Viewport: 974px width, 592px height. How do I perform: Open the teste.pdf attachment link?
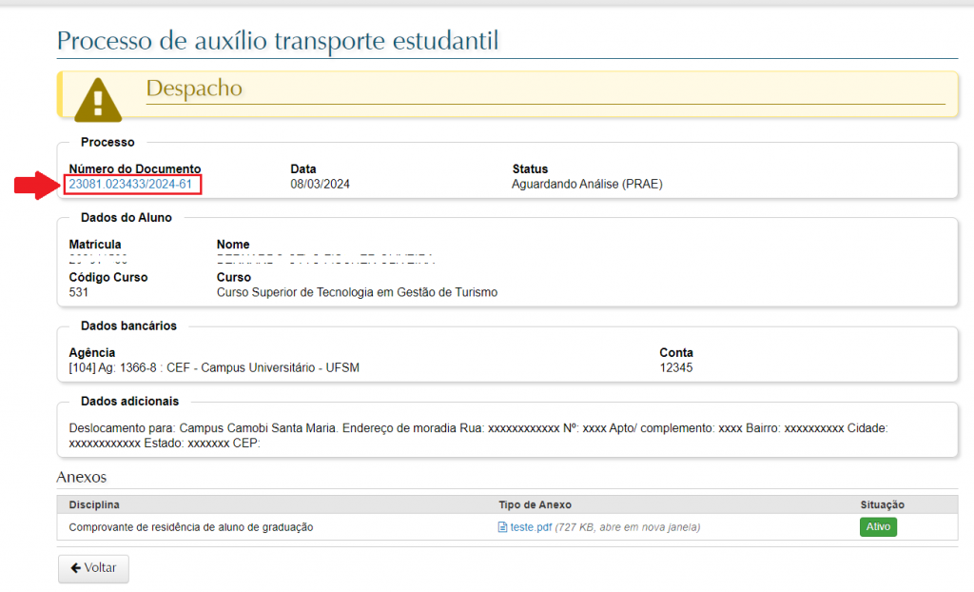[x=531, y=527]
